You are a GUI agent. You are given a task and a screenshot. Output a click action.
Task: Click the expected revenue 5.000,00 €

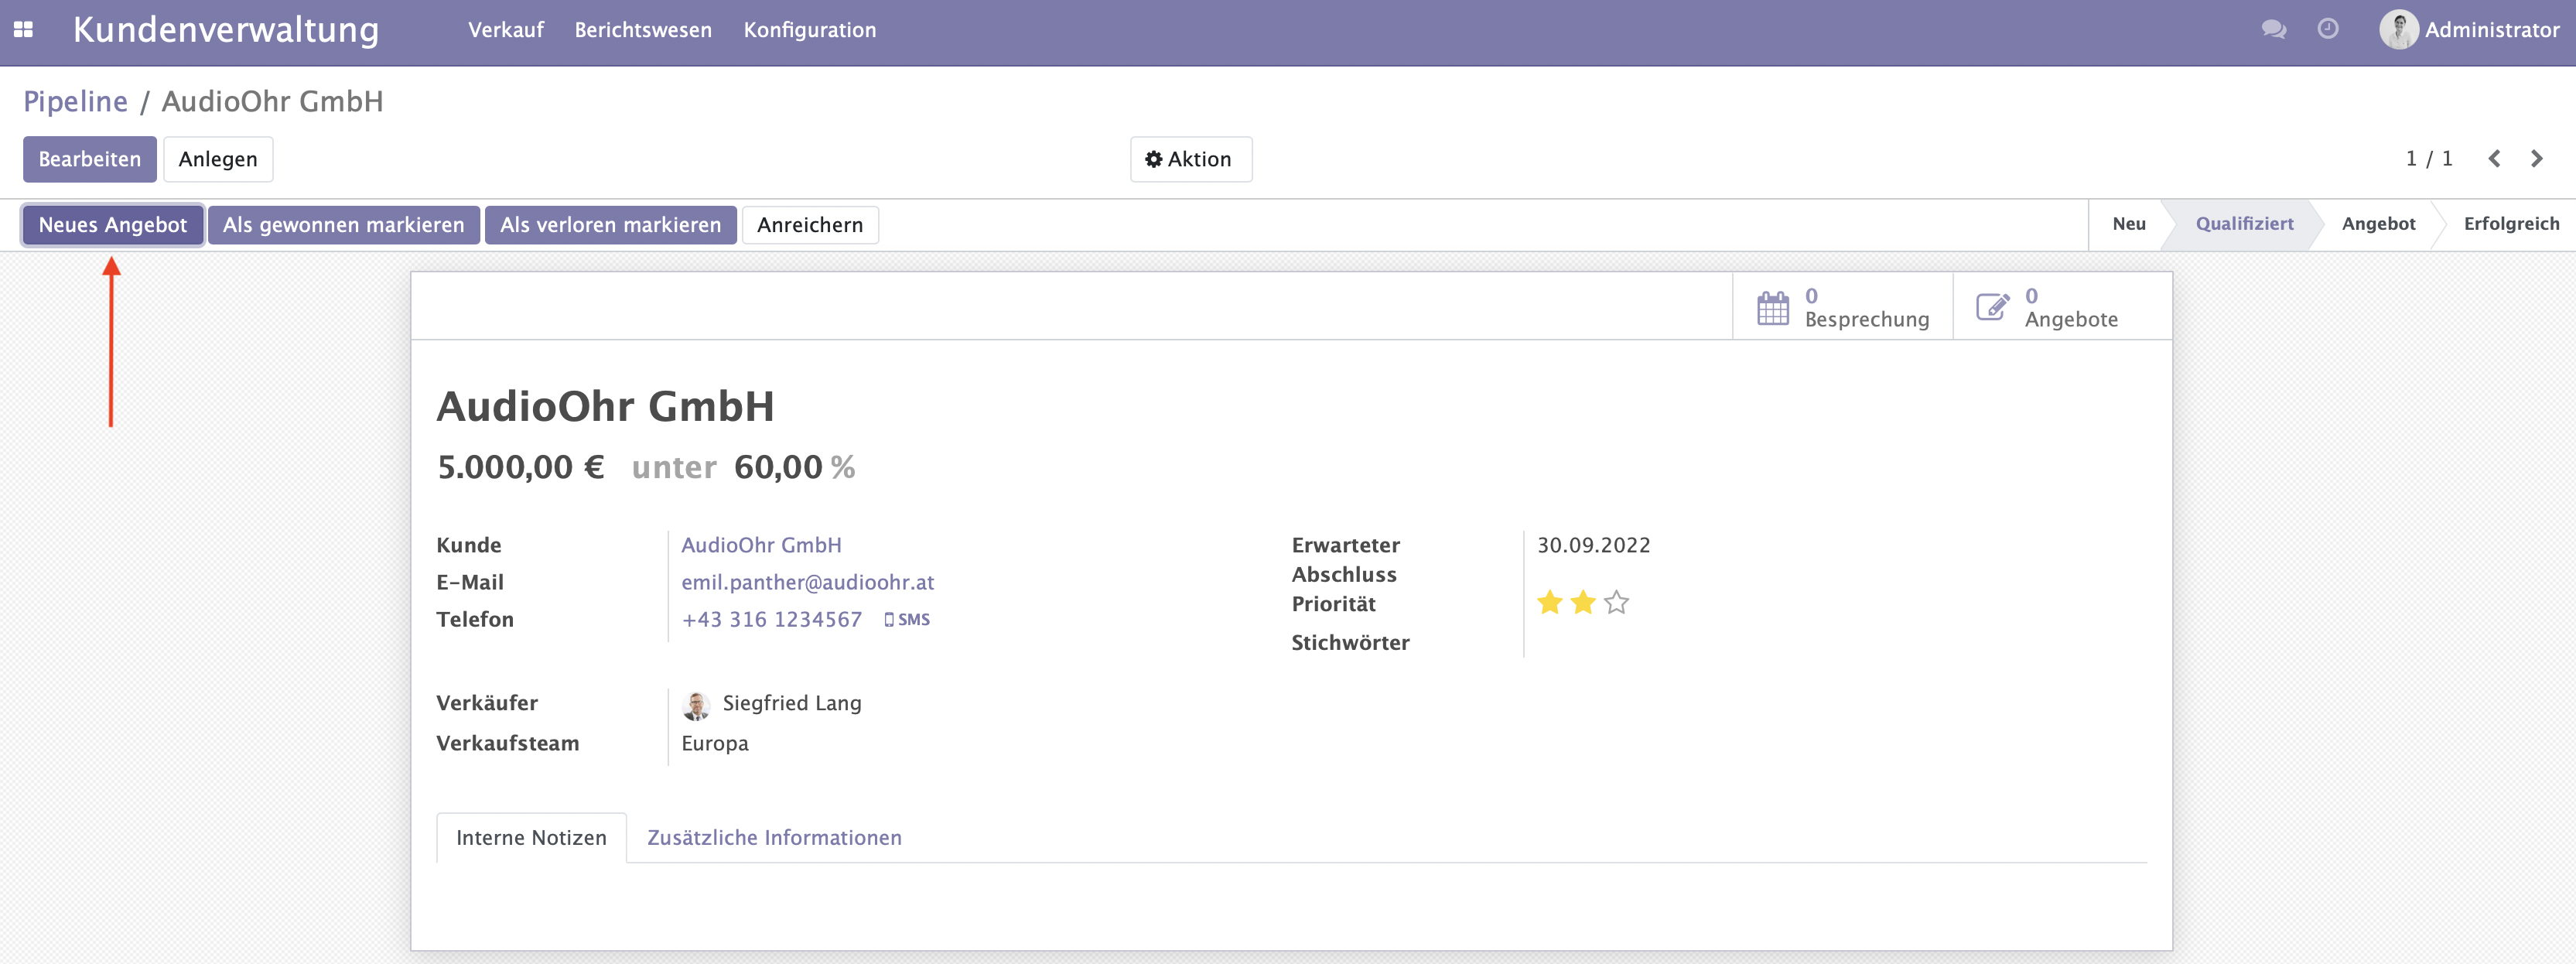(521, 467)
